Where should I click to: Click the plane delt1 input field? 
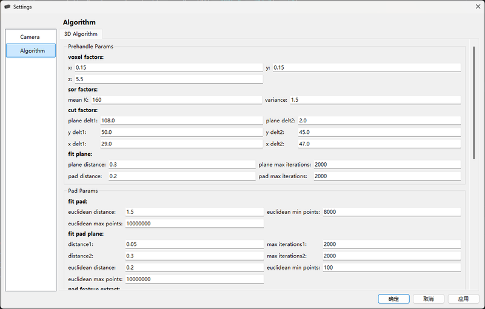pos(181,121)
